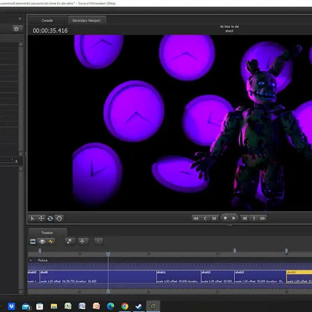Select the yellow shot14 clip
This screenshot has height=312, width=312.
click(x=299, y=276)
